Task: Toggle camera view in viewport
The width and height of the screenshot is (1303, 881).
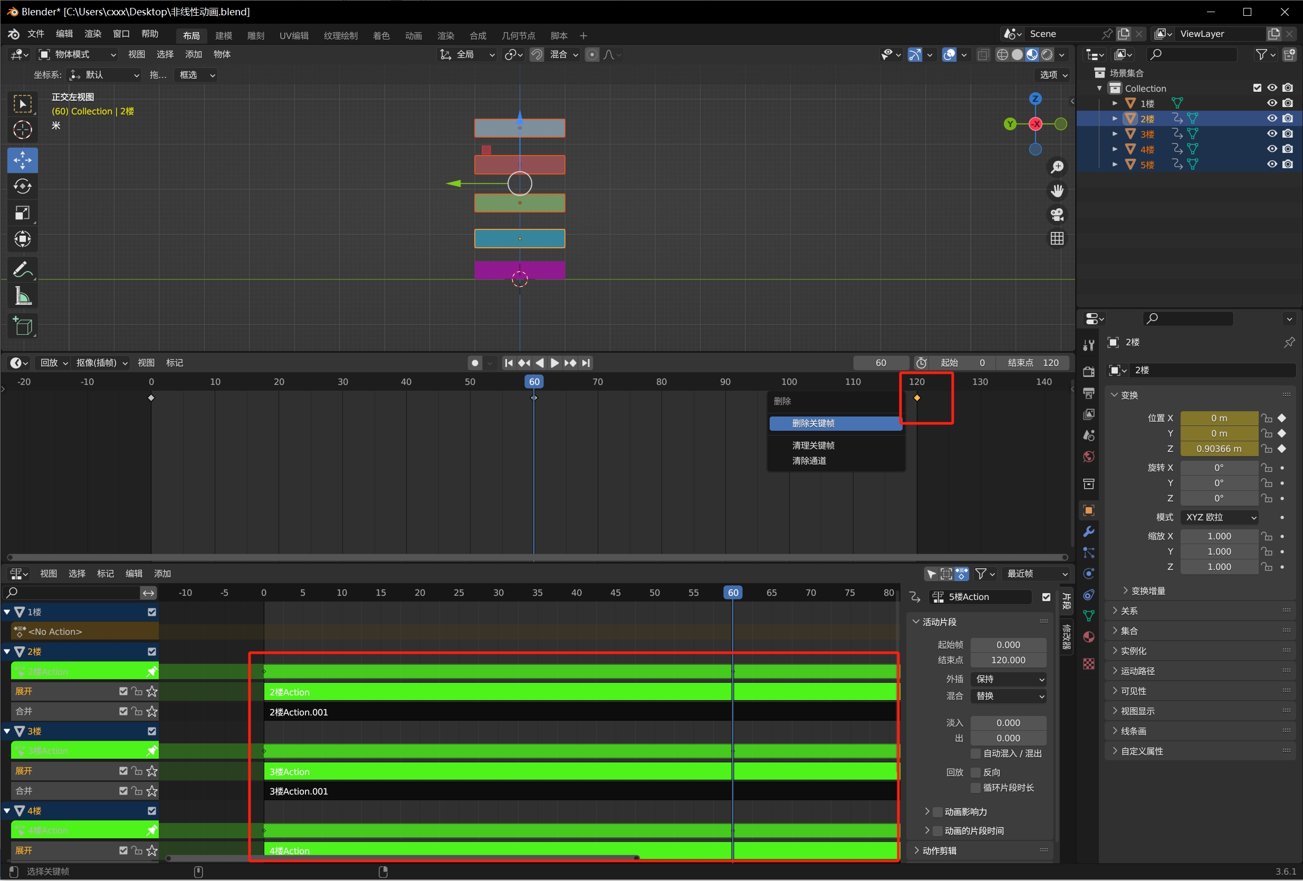Action: click(1057, 215)
